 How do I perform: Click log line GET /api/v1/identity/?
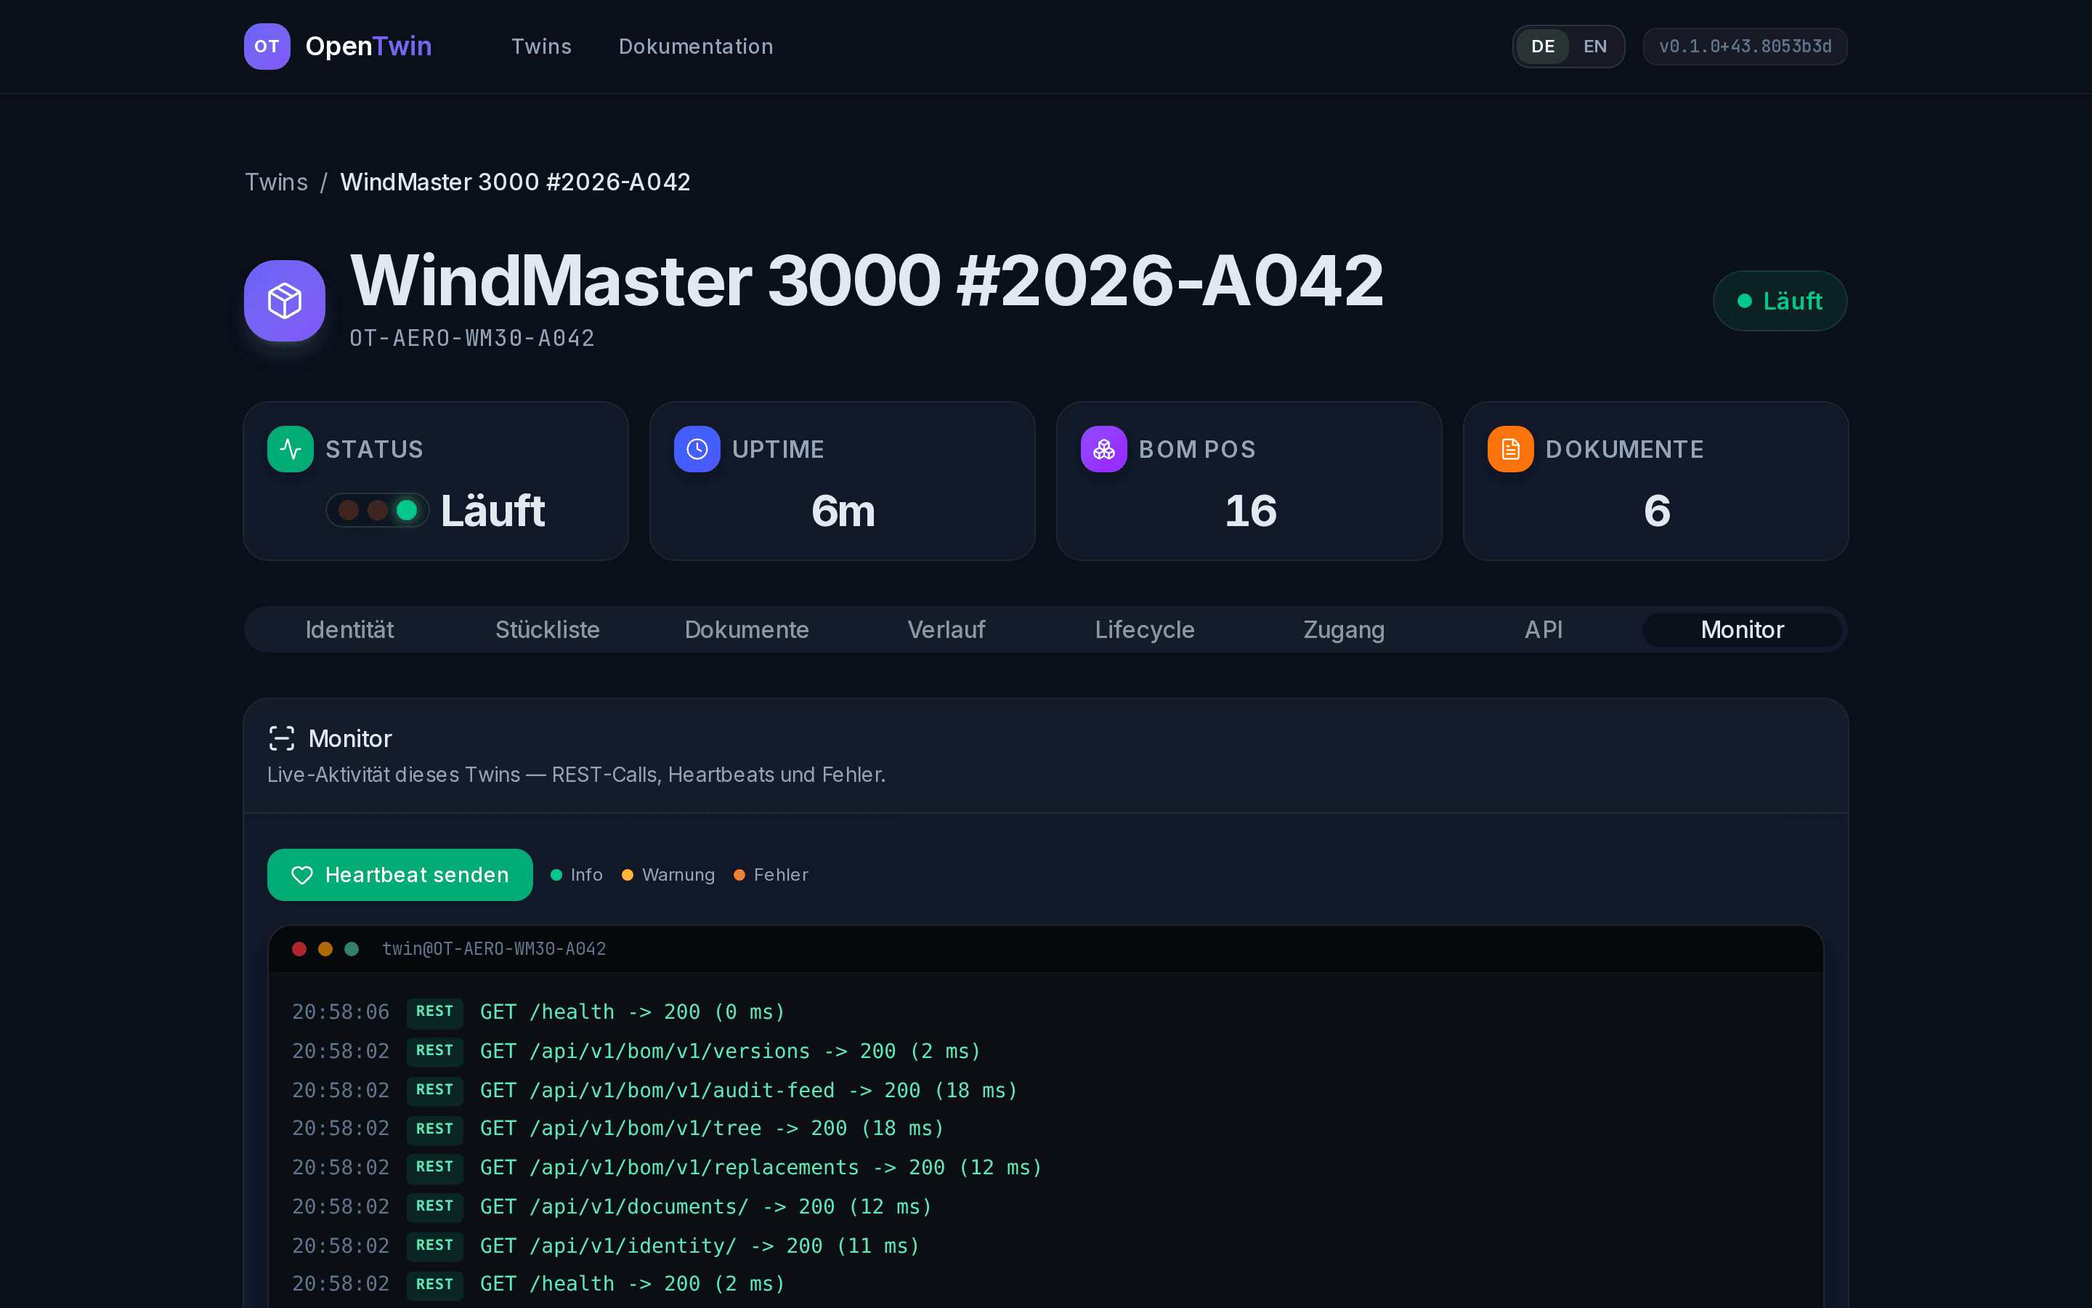[x=700, y=1246]
